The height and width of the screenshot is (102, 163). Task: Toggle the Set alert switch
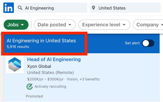pyautogui.click(x=148, y=43)
